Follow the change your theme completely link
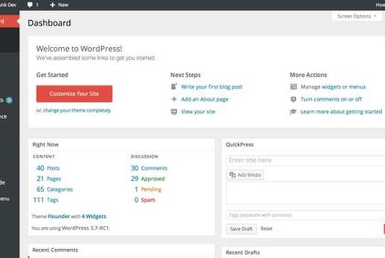Image resolution: width=385 pixels, height=258 pixels. (x=77, y=110)
